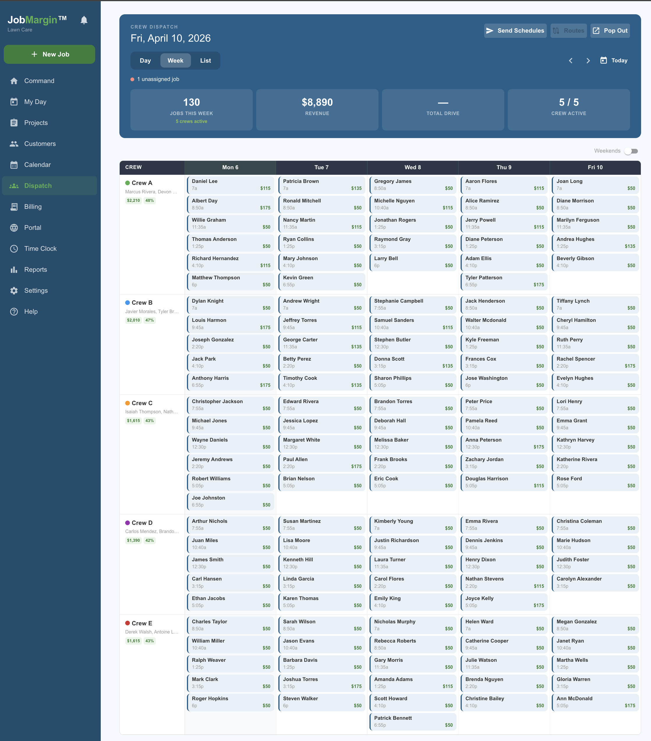This screenshot has width=651, height=741.
Task: Click the notification bell icon
Action: click(84, 20)
